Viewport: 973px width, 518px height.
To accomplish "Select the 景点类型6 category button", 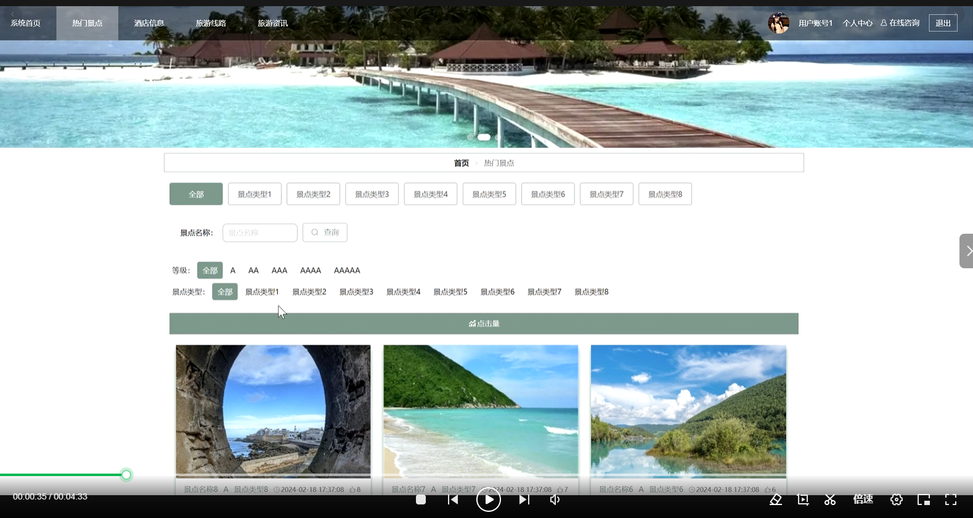I will coord(548,194).
